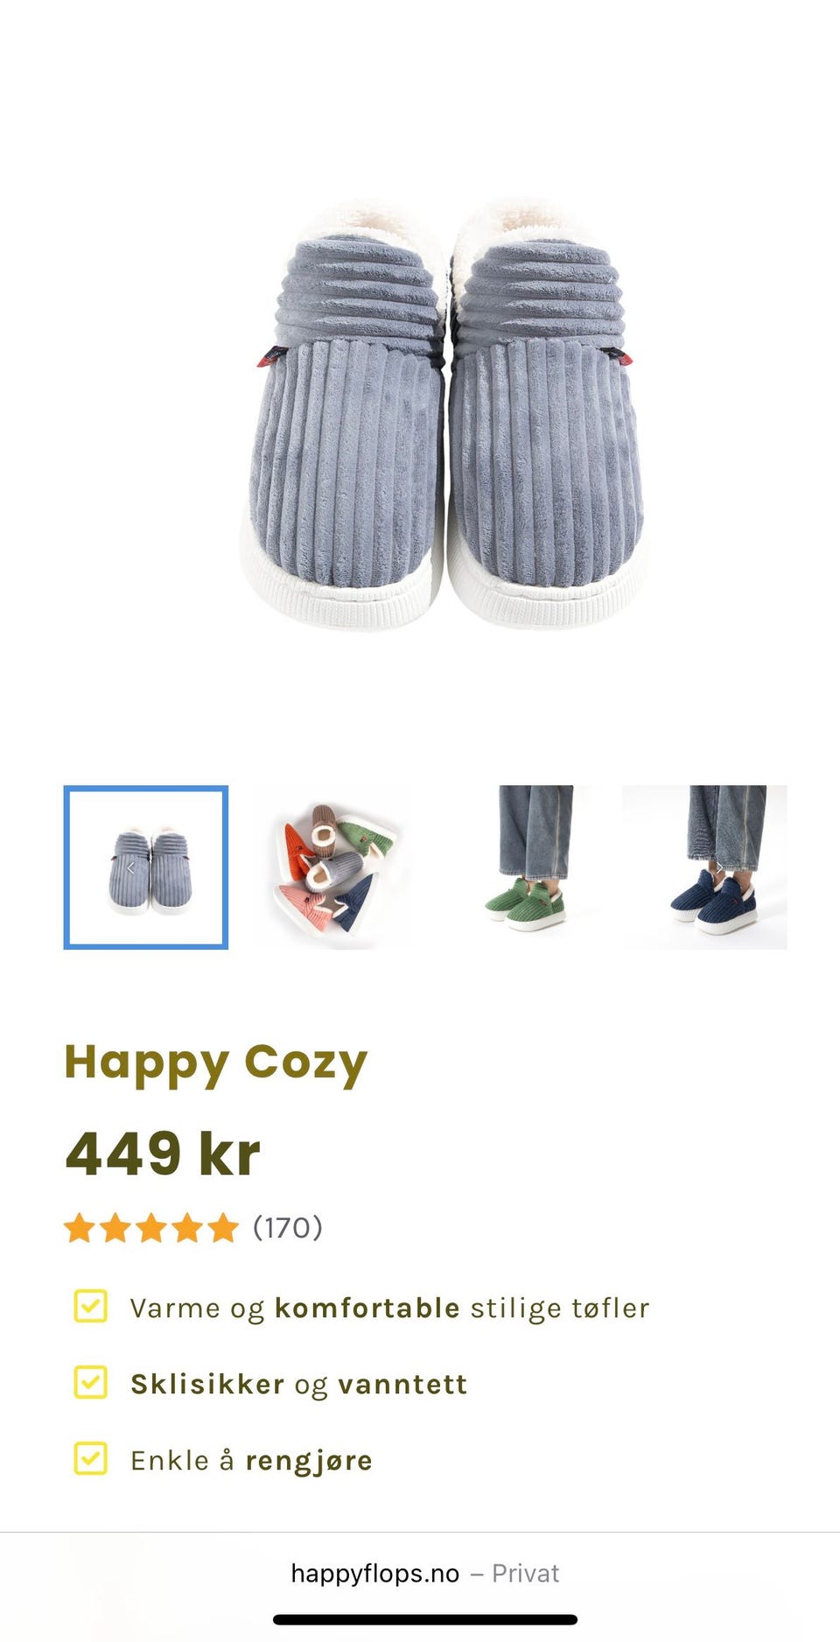Tap the home indicator bar at bottom
Viewport: 840px width, 1642px height.
[425, 1619]
